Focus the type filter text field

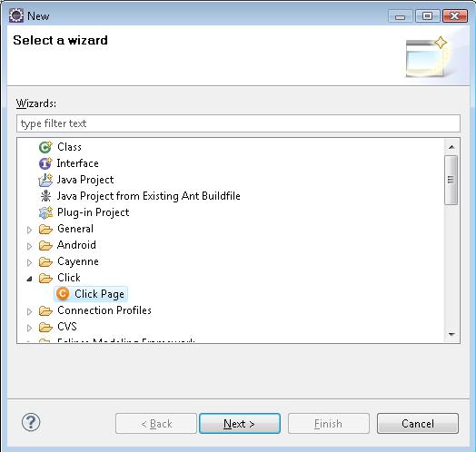[238, 123]
